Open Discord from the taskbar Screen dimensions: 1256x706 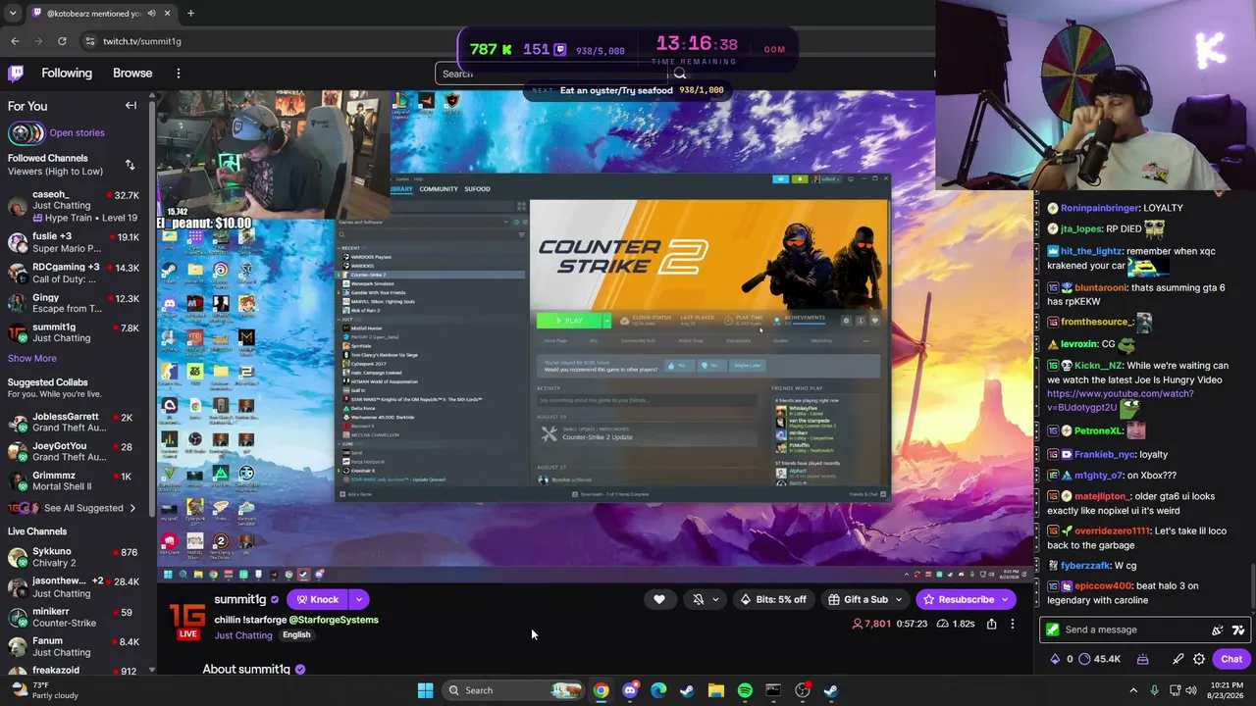630,690
